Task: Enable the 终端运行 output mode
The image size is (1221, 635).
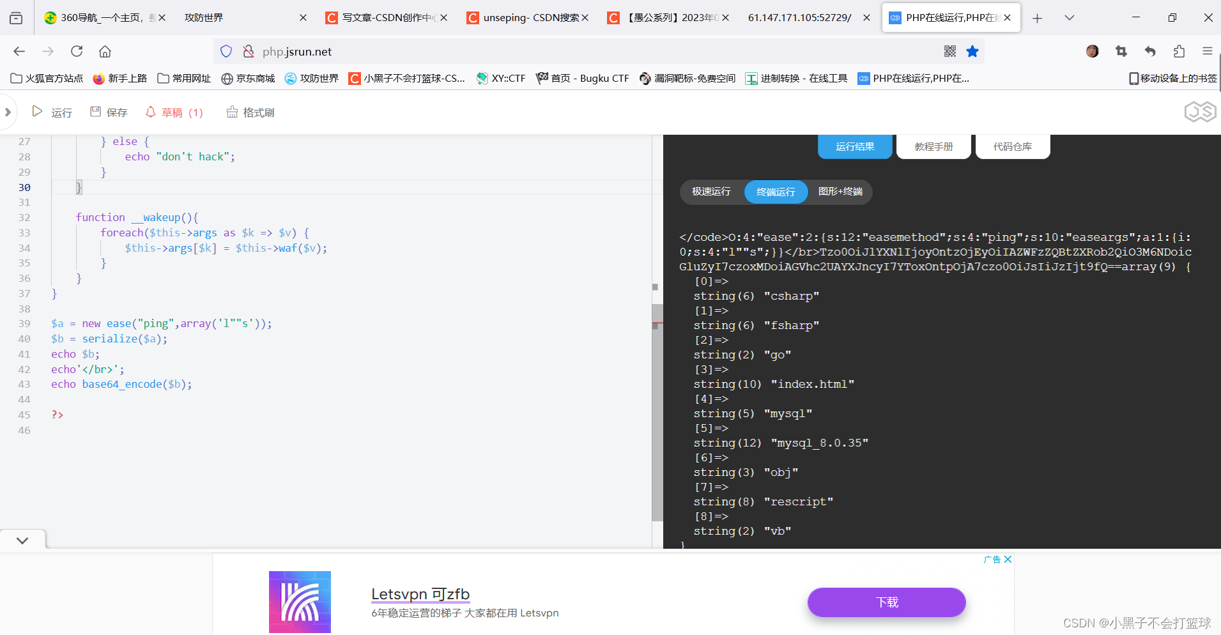Action: coord(775,192)
